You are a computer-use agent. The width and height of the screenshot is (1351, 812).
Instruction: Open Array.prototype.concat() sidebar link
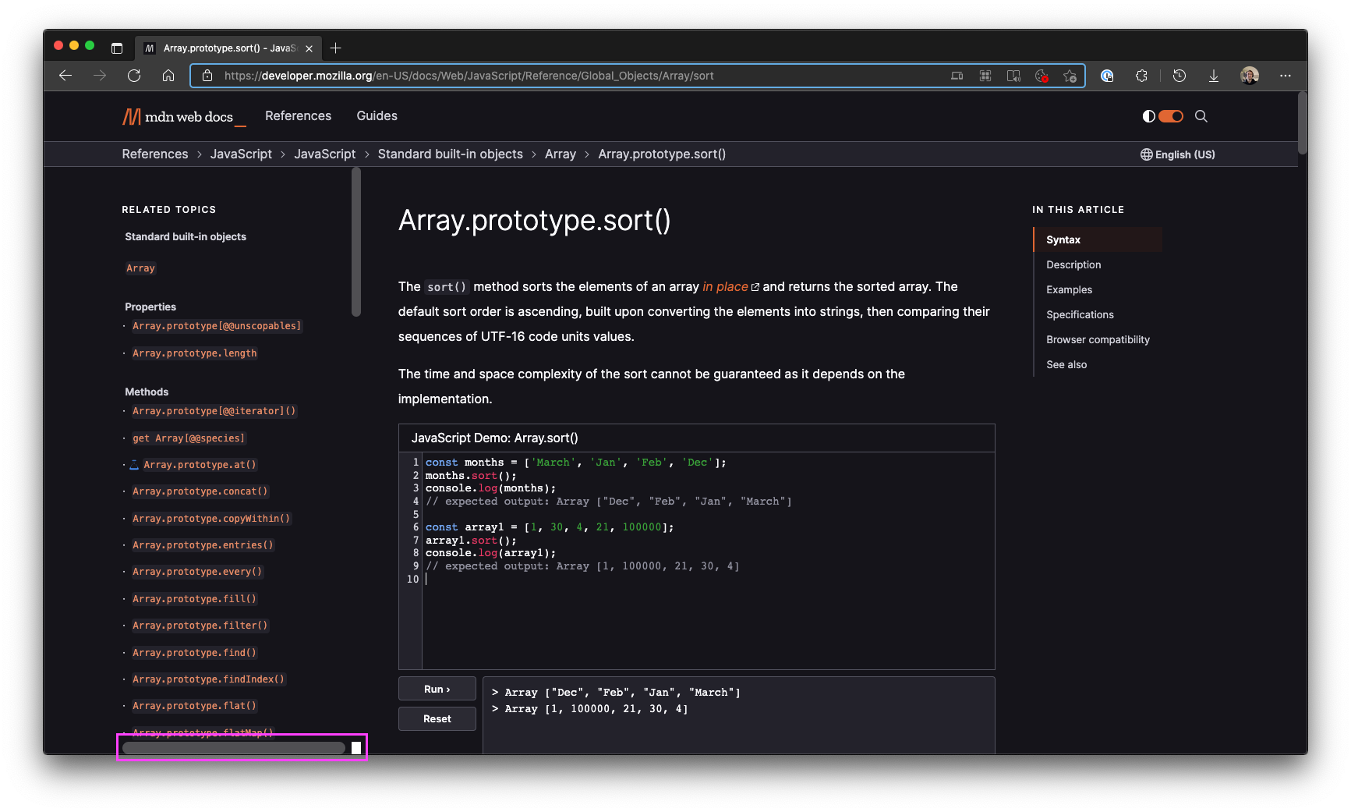click(200, 491)
